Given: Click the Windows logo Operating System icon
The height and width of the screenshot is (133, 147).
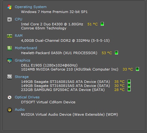Looking at the screenshot, I should pos(10,7).
